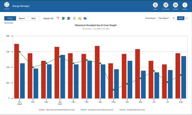Select the Both view tab

point(34,18)
